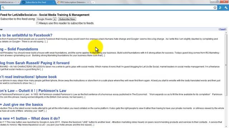The height and width of the screenshot is (128, 229).
Task: Click the Subscribe Now button
Action: tap(67, 19)
